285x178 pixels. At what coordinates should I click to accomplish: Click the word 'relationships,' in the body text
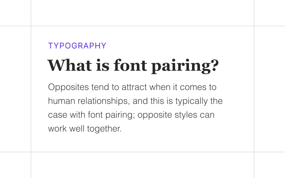(104, 101)
